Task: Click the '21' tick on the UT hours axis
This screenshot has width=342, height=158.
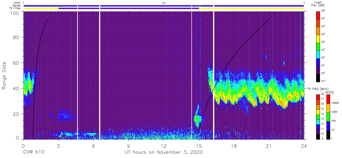Action: click(x=269, y=146)
